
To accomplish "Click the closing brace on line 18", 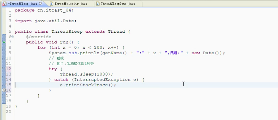I will 27,101.
